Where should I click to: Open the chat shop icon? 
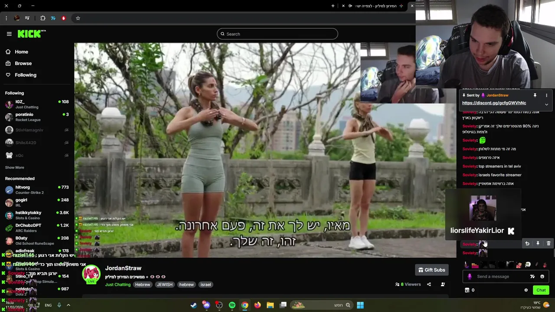[467, 290]
